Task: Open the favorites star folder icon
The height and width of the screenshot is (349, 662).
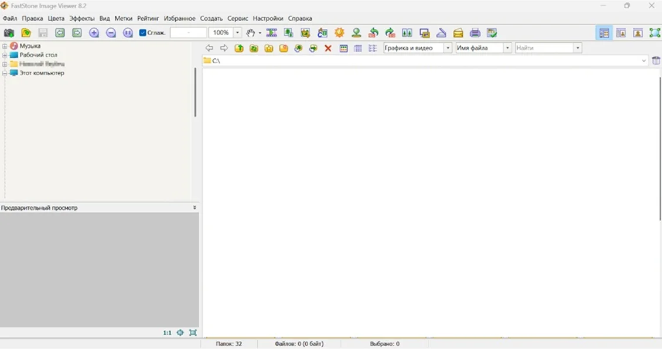Action: pos(268,48)
